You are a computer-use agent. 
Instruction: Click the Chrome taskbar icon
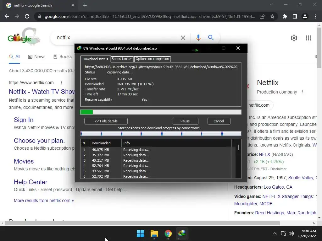168,233
